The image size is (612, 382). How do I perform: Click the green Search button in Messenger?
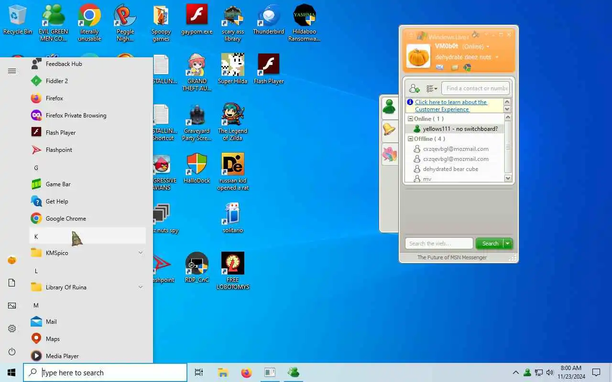(490, 244)
